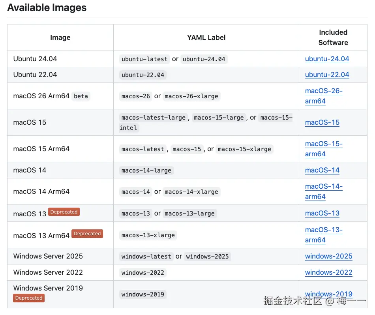The width and height of the screenshot is (375, 315).
Task: Click the windows-2025 YAML label code
Action: (x=207, y=257)
